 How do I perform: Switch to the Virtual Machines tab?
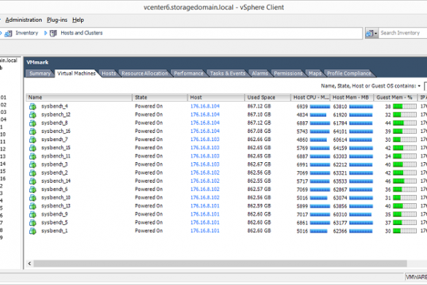point(77,73)
